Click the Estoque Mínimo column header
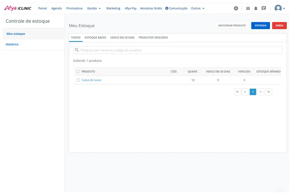The image size is (292, 195). pos(268,72)
